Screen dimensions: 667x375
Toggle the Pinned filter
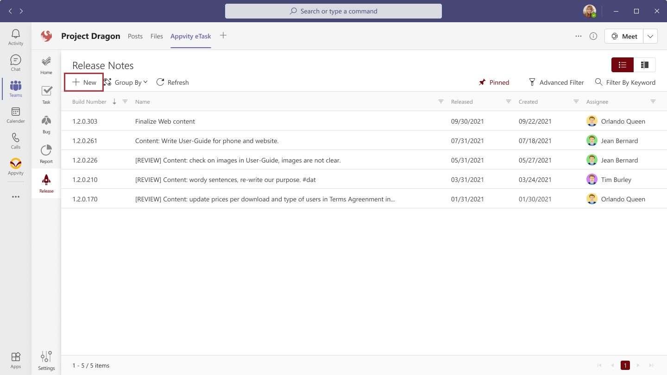(x=494, y=82)
